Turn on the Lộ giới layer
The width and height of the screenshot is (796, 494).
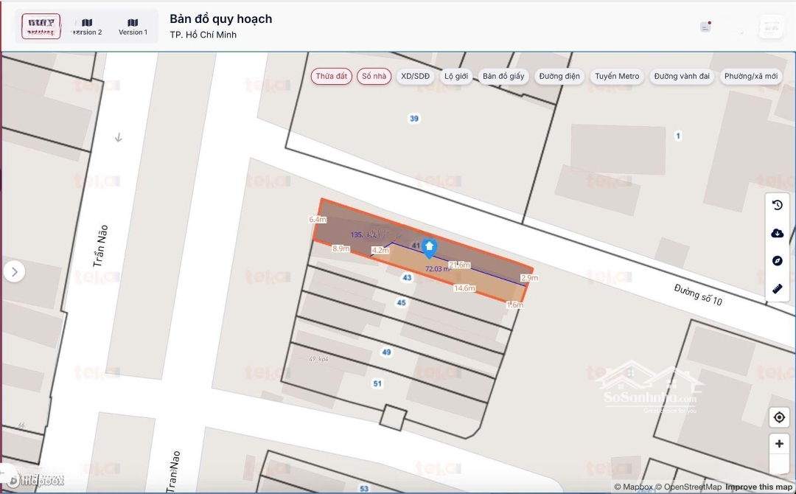click(456, 77)
